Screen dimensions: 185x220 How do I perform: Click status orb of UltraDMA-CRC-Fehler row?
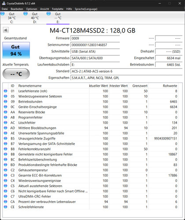pos(6,196)
